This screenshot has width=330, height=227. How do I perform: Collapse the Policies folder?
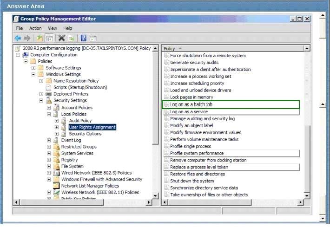[26, 61]
